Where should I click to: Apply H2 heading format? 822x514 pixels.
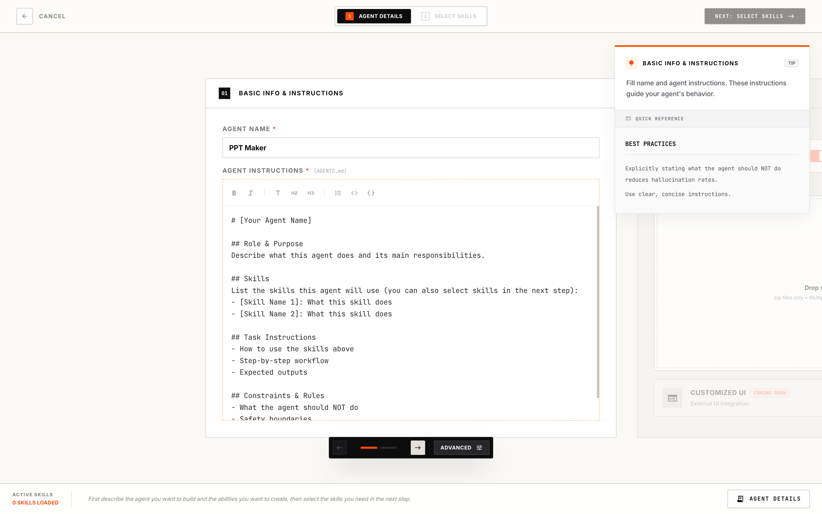point(294,193)
